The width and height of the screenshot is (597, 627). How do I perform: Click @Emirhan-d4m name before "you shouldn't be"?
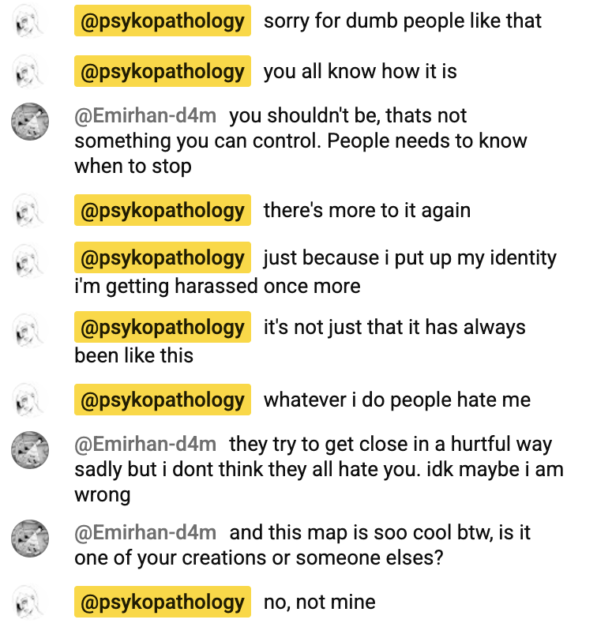click(x=145, y=116)
